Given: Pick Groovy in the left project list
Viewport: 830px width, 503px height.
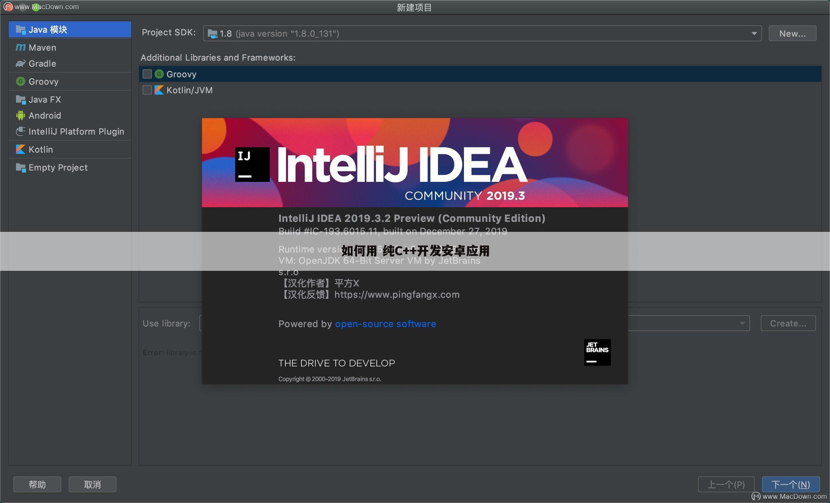Looking at the screenshot, I should (x=70, y=82).
